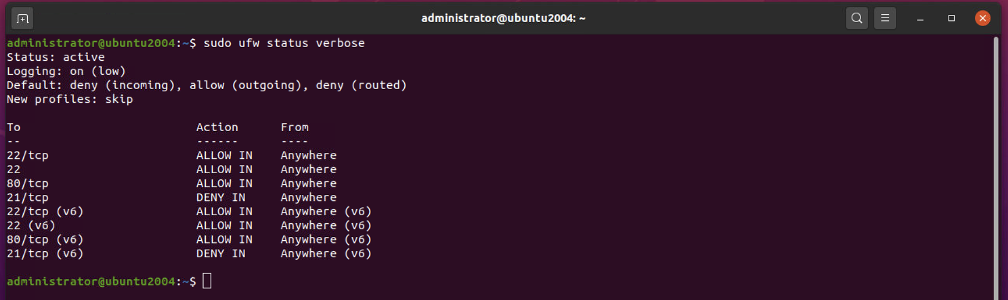Click the 21/tcp (v6) DENY IN row

189,254
